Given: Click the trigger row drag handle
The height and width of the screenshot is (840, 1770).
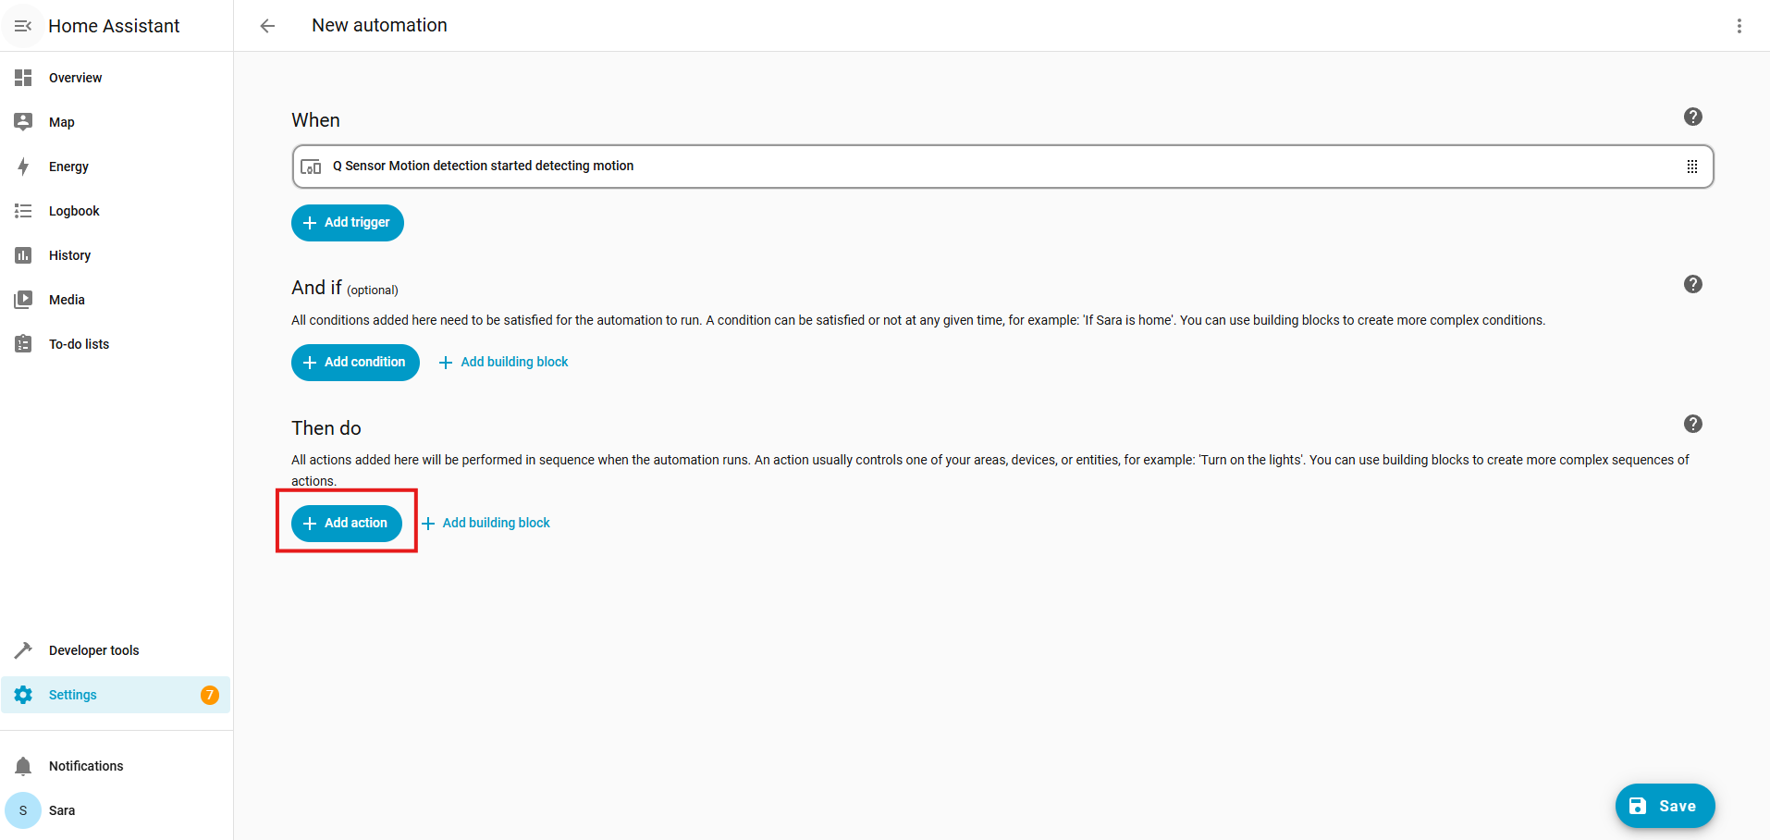Looking at the screenshot, I should [1692, 167].
